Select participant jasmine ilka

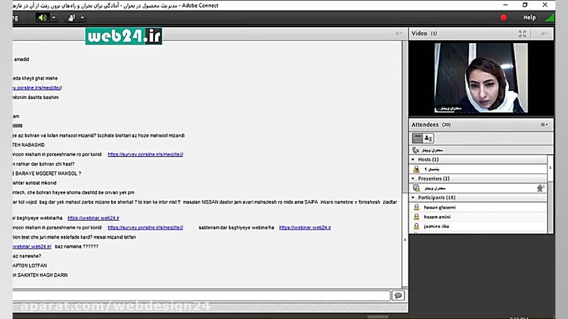[x=478, y=227]
